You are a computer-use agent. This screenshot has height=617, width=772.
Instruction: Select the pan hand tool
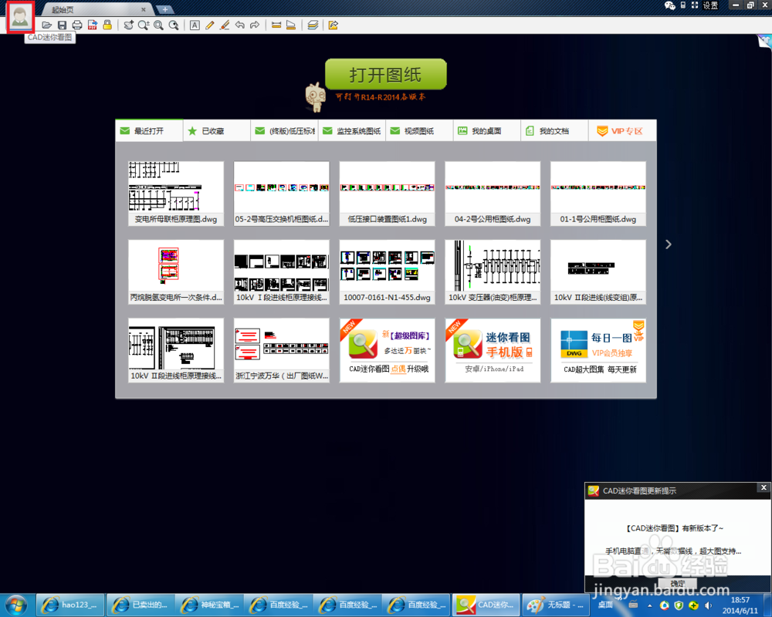pos(128,25)
